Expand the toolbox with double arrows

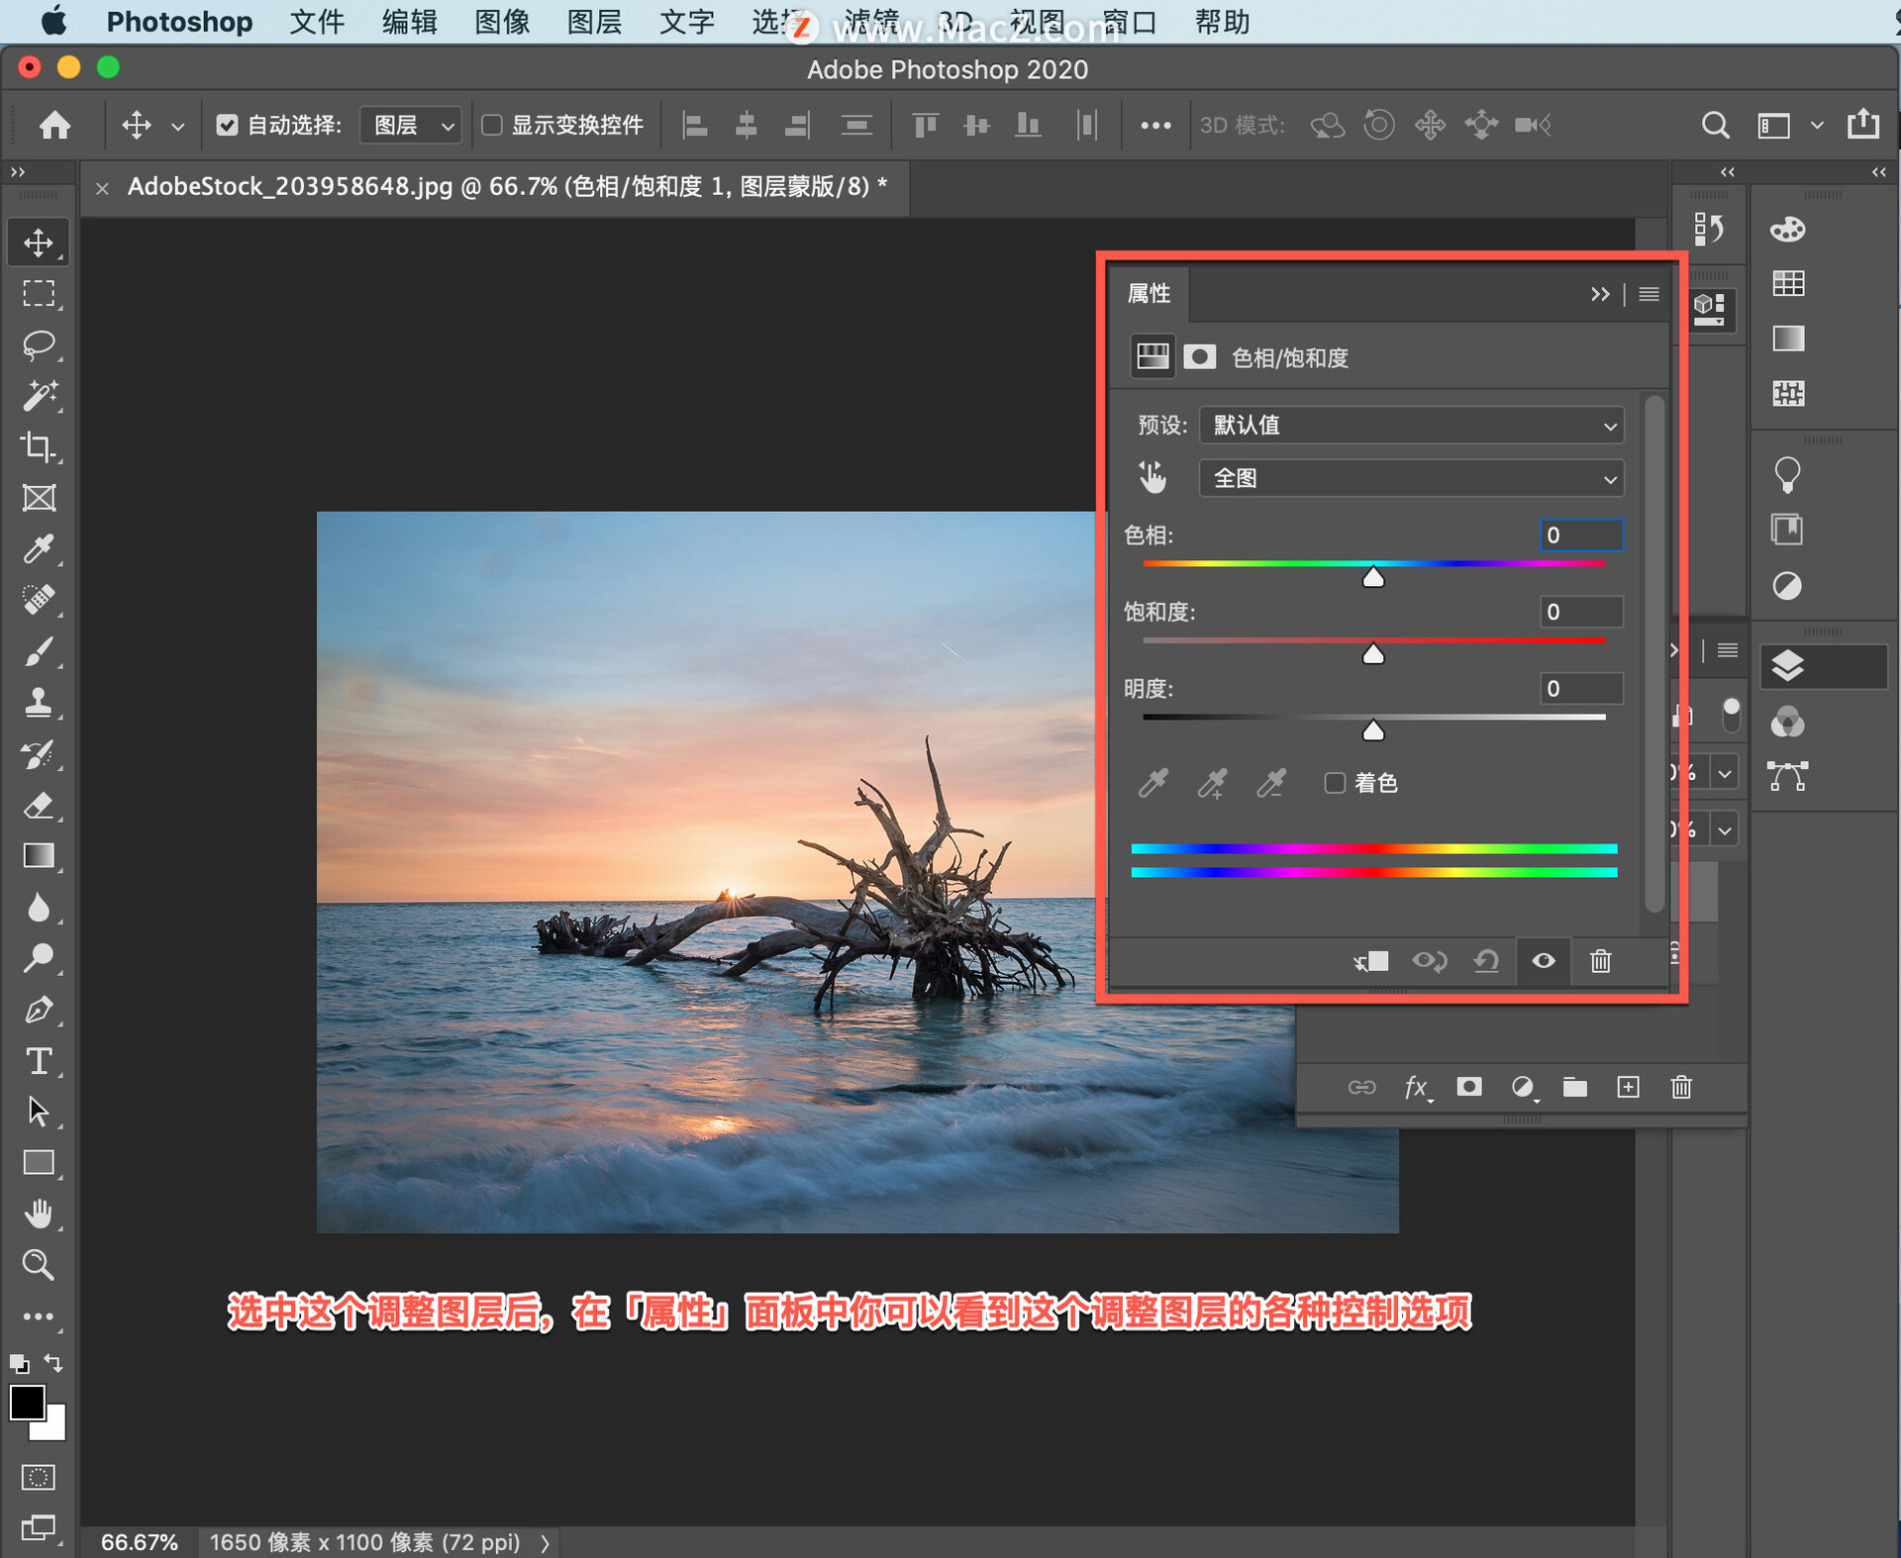[18, 172]
